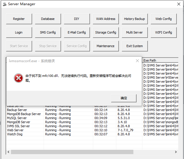Open SMS Config

(x=48, y=32)
